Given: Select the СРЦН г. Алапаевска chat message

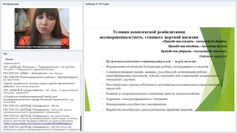Looking at the screenshot, I should click(33, 73).
